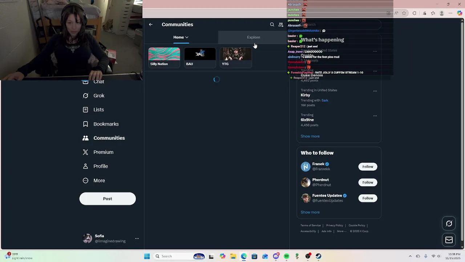Viewport: 465px width, 262px height.
Task: Open Privacy Policy footer link
Action: click(335, 226)
